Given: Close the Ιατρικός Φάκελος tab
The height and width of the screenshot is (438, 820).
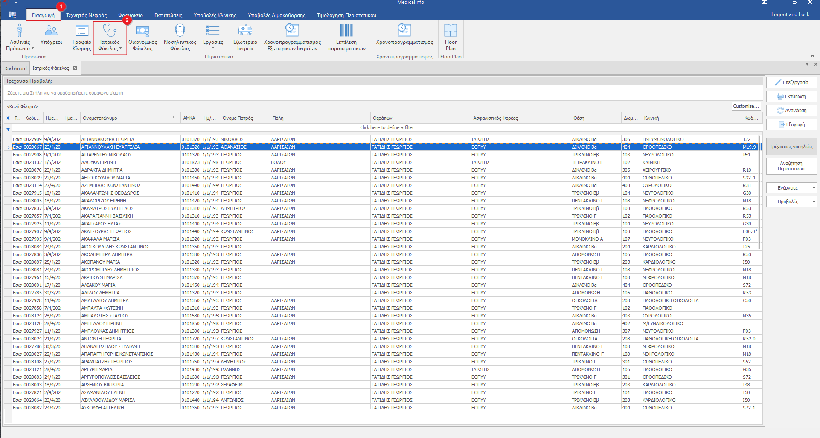Looking at the screenshot, I should (x=75, y=68).
